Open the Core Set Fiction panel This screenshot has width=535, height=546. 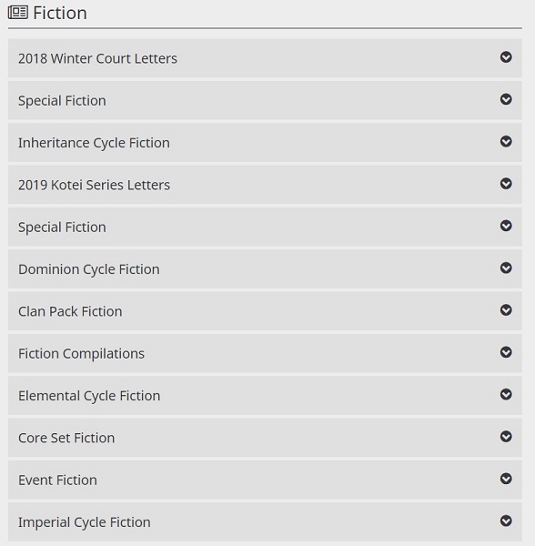(265, 438)
